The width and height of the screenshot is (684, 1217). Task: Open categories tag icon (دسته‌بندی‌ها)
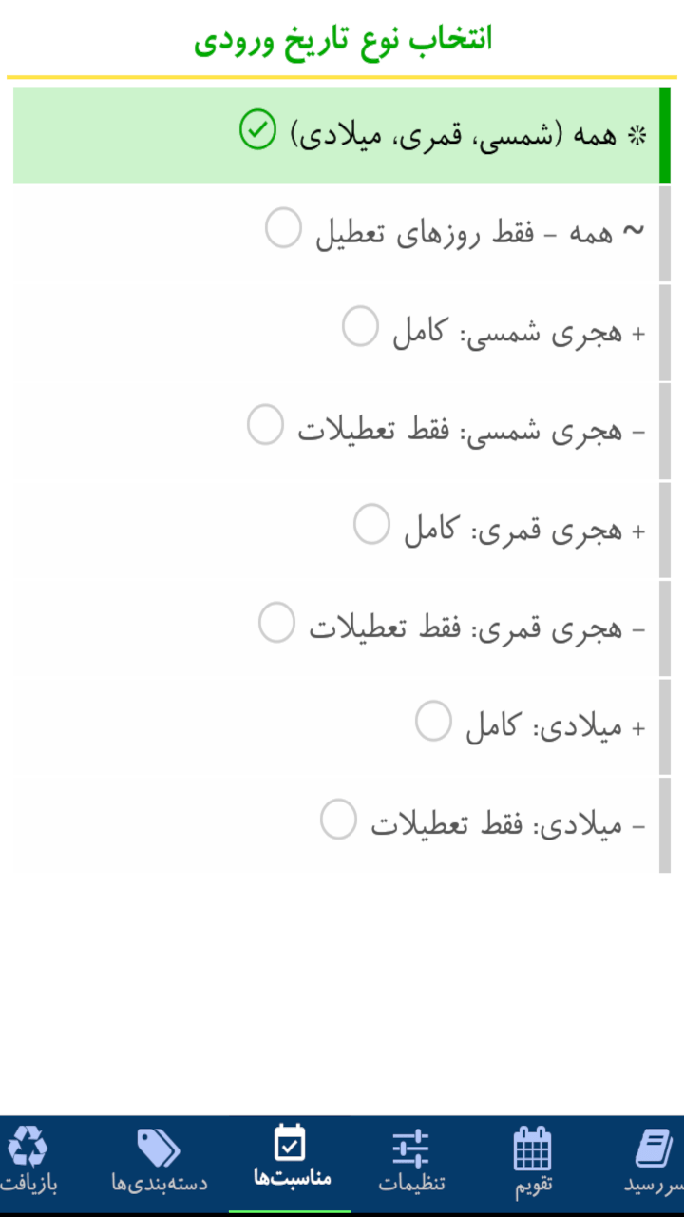coord(159,1148)
